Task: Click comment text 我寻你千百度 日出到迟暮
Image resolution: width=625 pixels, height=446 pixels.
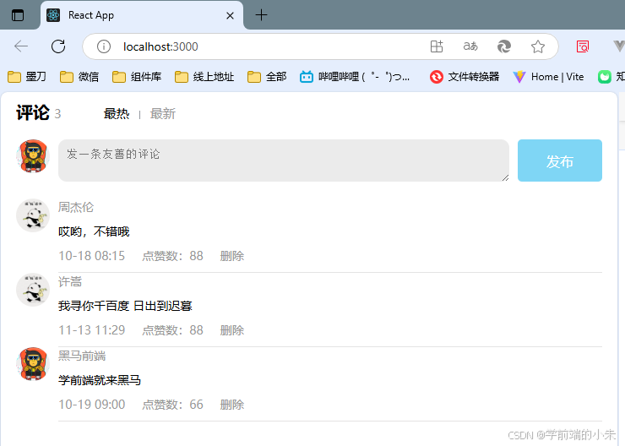Action: click(125, 306)
